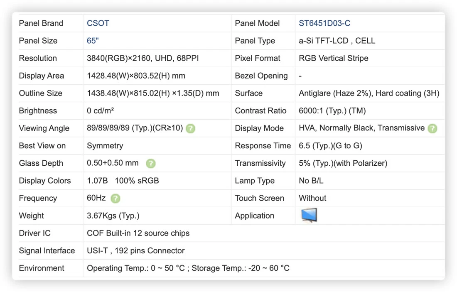Click the 'Best View on' label
The height and width of the screenshot is (292, 457).
[x=42, y=146]
